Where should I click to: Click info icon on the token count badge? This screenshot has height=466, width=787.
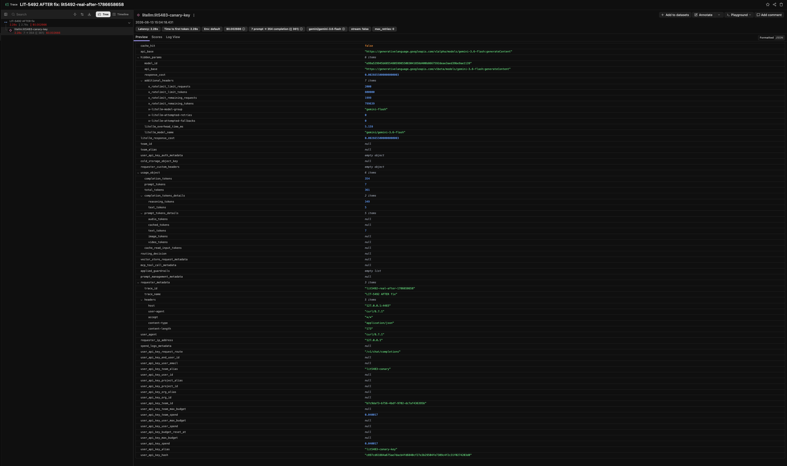301,29
